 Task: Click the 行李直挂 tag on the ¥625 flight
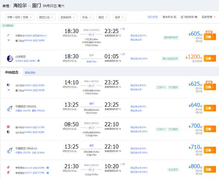(173, 87)
